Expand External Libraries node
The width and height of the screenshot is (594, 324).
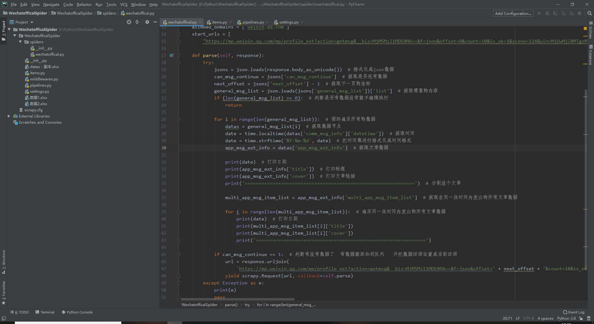9,116
